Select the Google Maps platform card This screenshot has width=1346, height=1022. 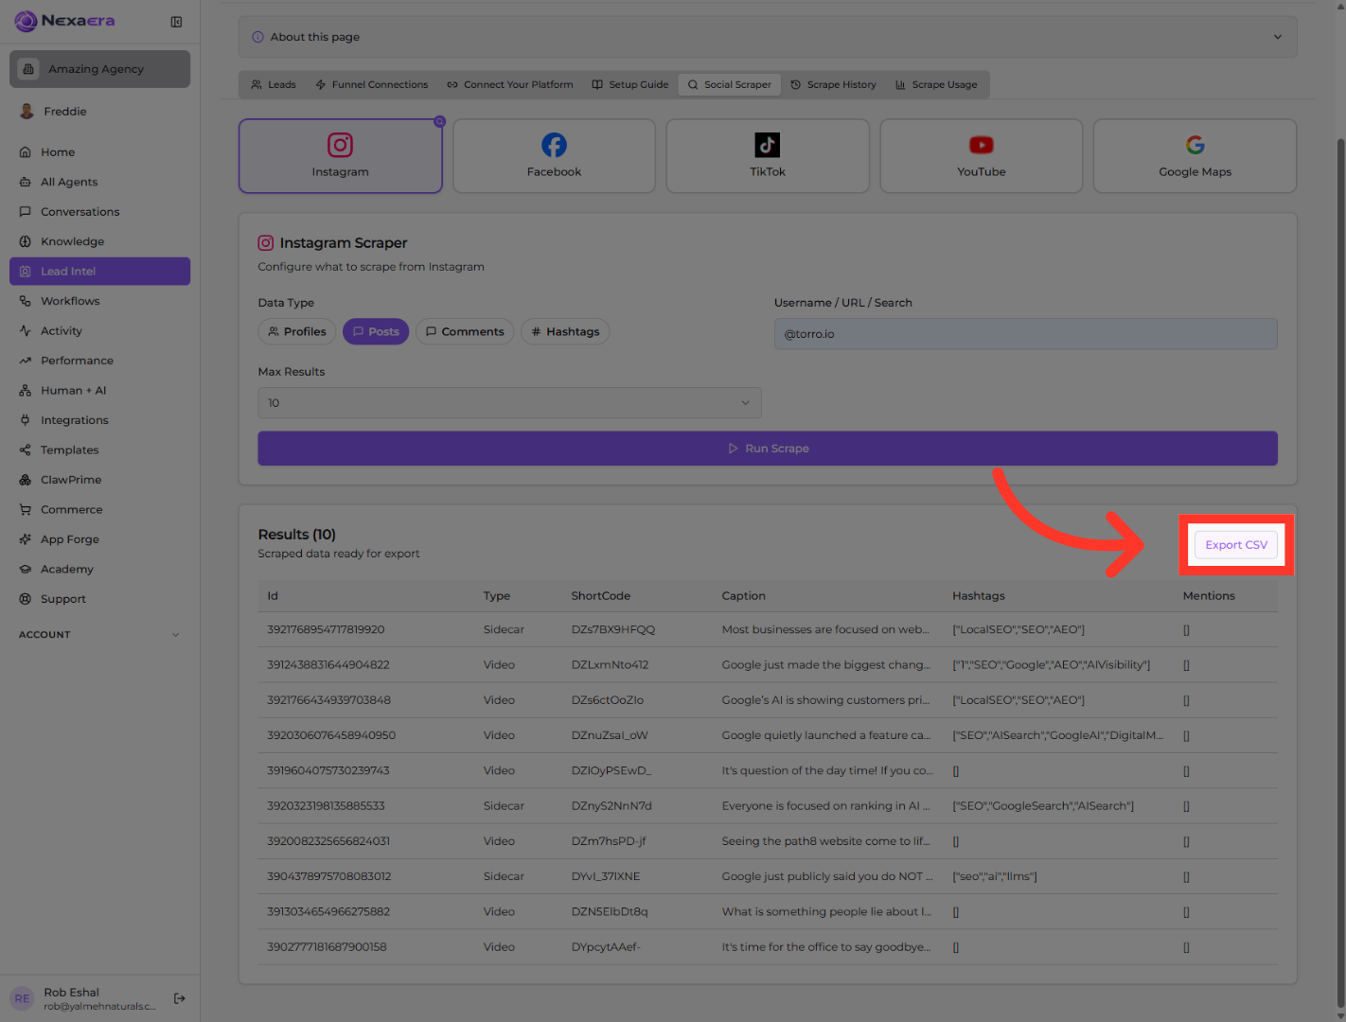point(1195,156)
